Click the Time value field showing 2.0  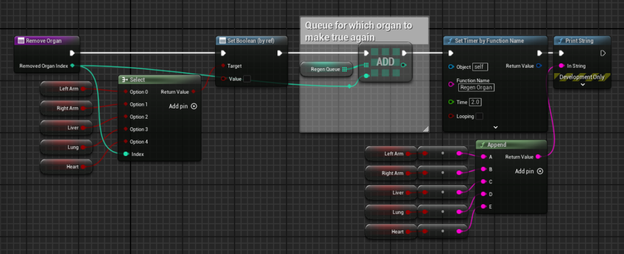(476, 102)
